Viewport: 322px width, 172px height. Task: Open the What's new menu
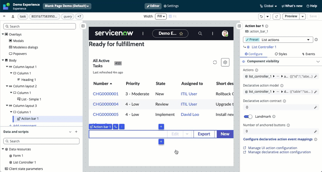[292, 6]
